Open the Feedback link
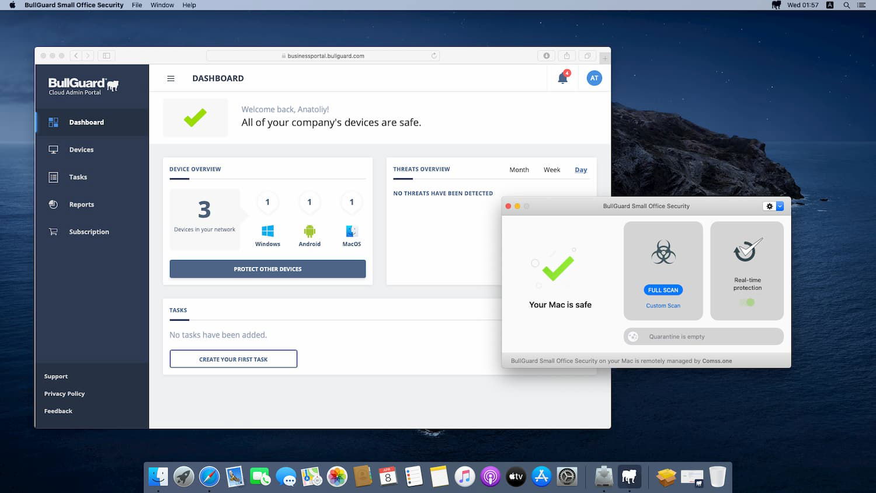 click(58, 411)
